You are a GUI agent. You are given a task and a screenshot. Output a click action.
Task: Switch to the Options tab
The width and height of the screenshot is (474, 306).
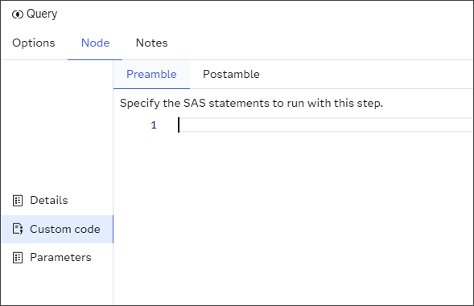[x=34, y=43]
